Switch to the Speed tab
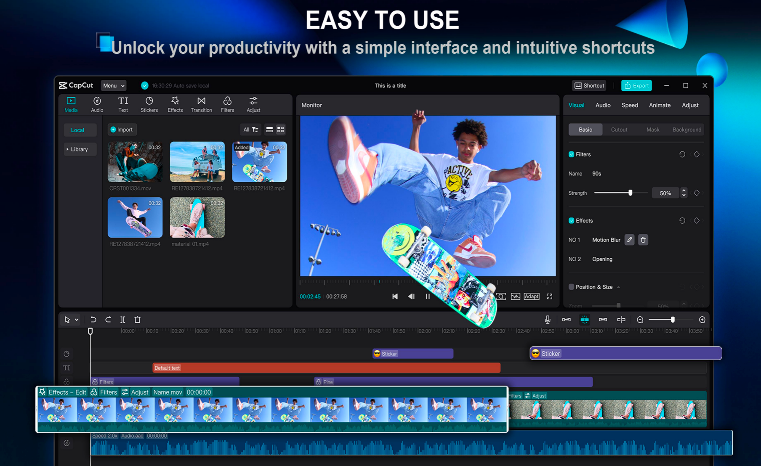Screen dimensions: 761x466 pos(630,105)
